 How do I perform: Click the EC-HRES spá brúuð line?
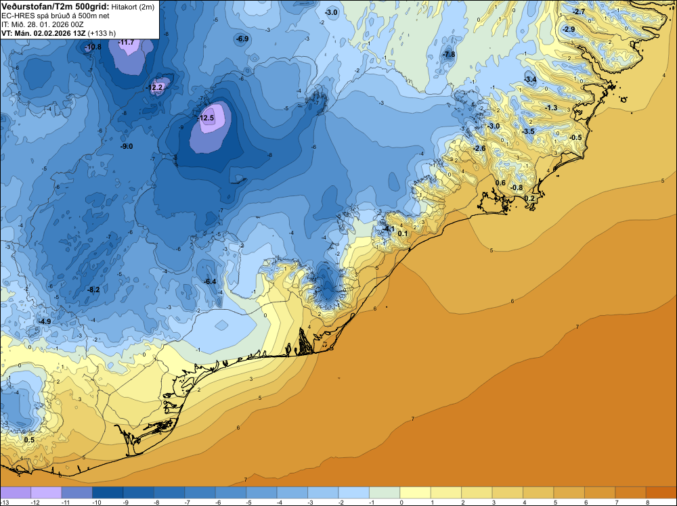tap(56, 16)
